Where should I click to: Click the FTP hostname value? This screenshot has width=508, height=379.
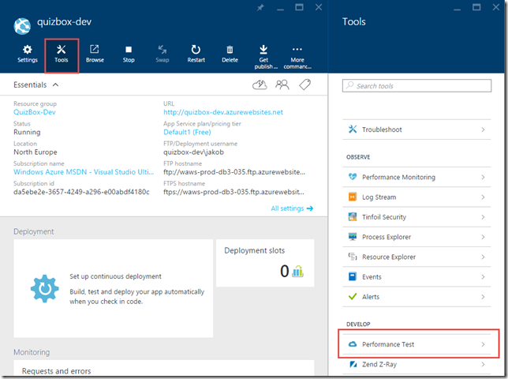coord(234,172)
